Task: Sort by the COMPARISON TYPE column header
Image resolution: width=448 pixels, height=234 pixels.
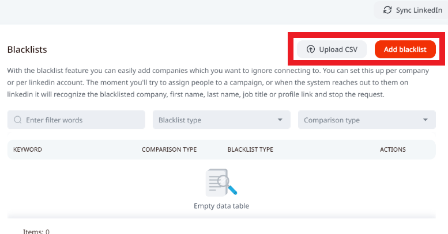Action: [169, 149]
